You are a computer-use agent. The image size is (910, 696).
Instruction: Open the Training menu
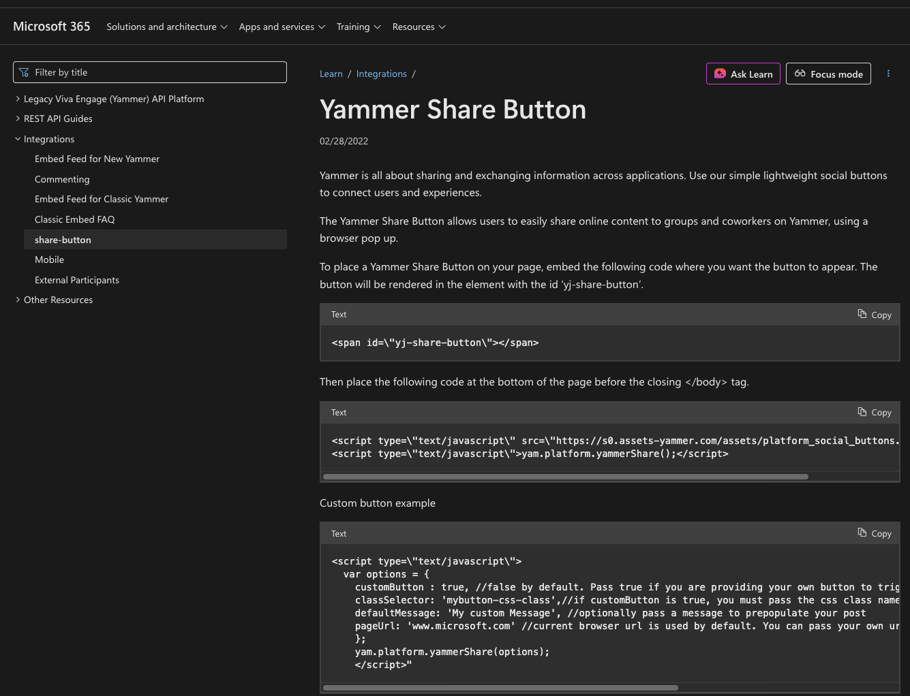pyautogui.click(x=359, y=26)
